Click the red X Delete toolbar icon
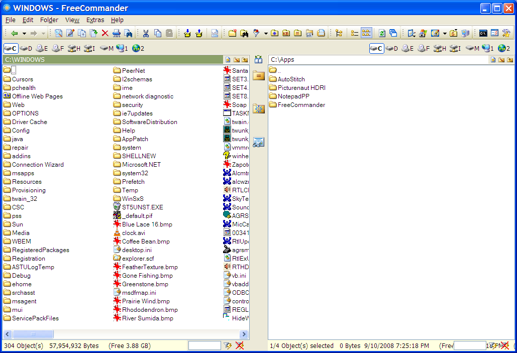 tap(105, 33)
